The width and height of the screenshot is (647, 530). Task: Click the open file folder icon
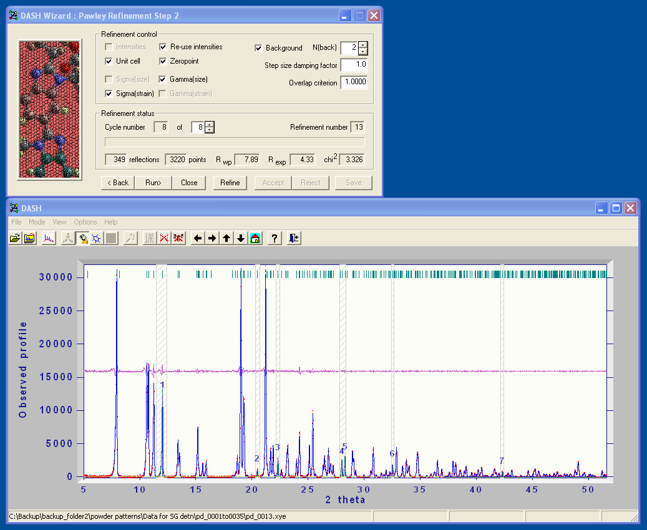pos(15,238)
